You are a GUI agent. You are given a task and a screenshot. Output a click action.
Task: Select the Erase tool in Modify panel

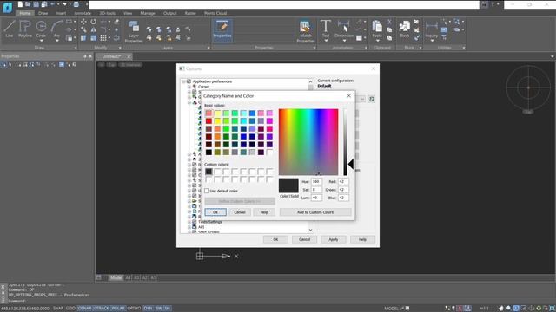pos(116,22)
